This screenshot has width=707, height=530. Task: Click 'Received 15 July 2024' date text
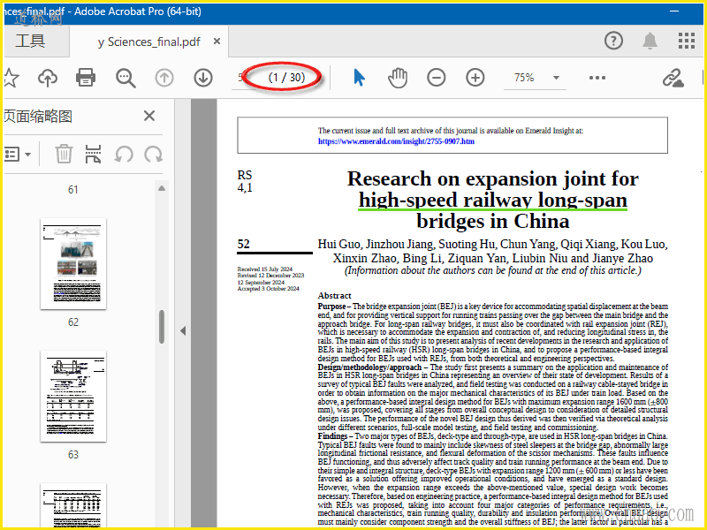(x=265, y=269)
